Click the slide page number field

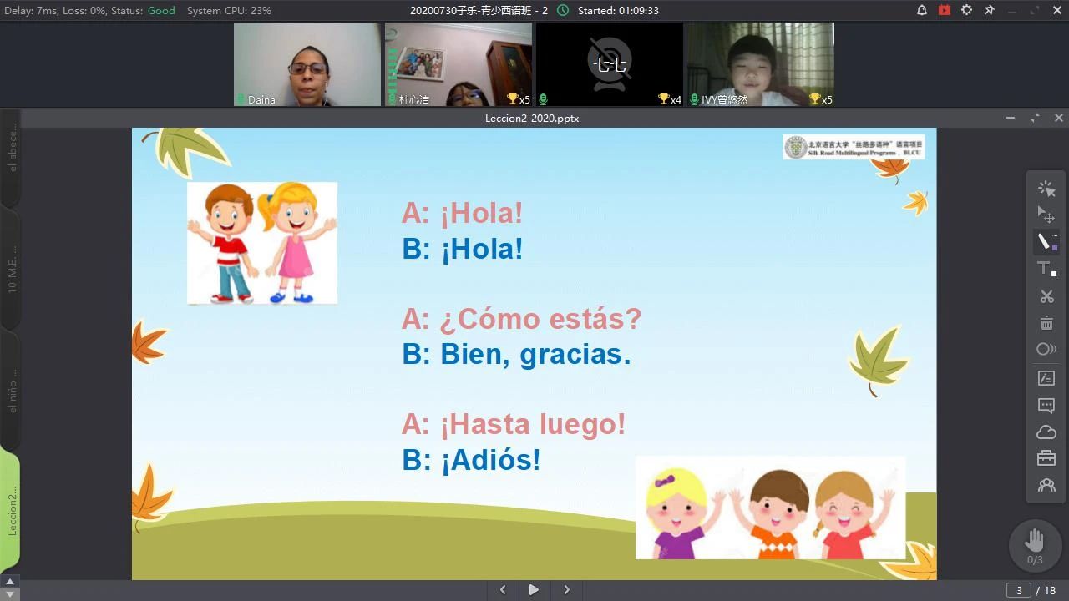pyautogui.click(x=1018, y=591)
